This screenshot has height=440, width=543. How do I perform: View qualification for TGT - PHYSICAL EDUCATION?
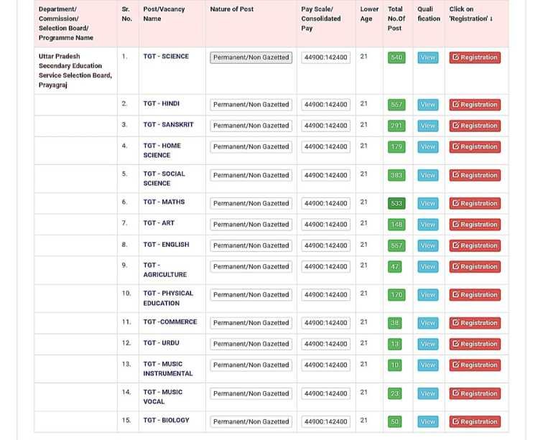[x=428, y=295]
